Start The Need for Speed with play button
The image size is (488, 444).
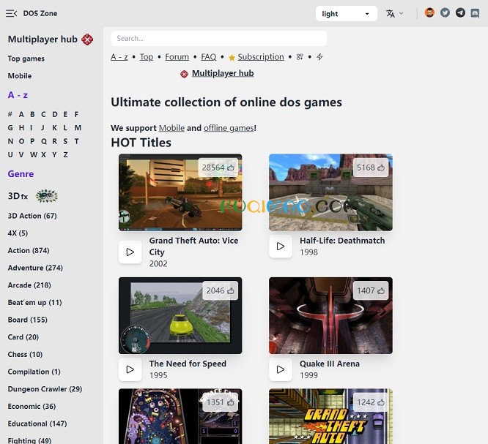[130, 369]
